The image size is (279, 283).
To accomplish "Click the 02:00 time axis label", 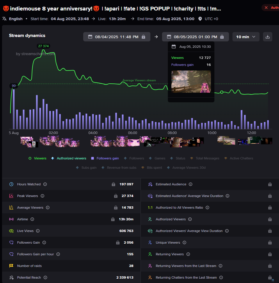I will pyautogui.click(x=53, y=133).
